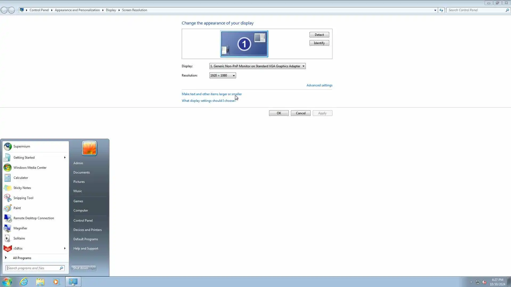The image size is (511, 287).
Task: Open Devices and Printers menu entry
Action: pos(87,230)
